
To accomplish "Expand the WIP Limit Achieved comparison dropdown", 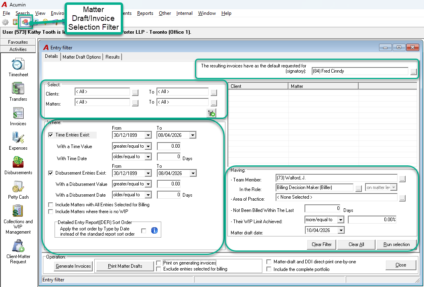I will (x=341, y=220).
